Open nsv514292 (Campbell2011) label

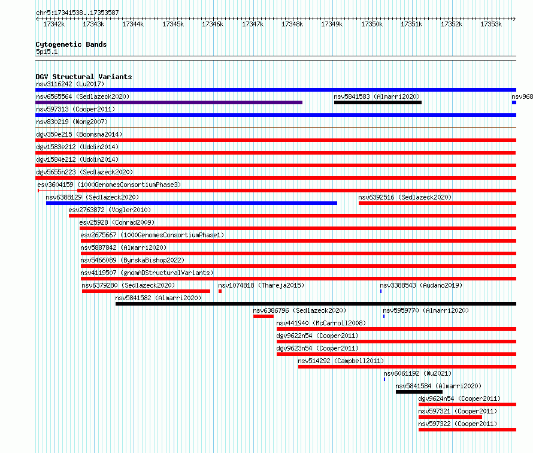[341, 361]
